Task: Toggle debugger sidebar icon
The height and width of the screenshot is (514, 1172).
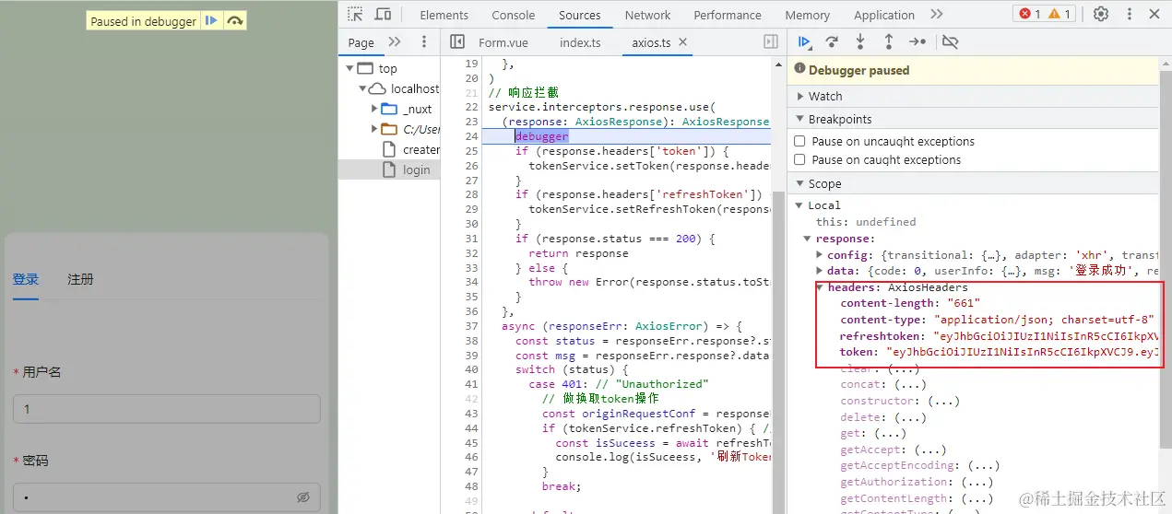Action: [x=771, y=42]
